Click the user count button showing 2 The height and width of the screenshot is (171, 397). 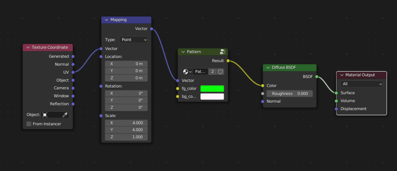click(212, 72)
